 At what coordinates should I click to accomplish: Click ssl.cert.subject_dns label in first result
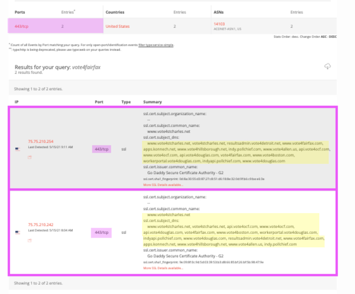161,137
